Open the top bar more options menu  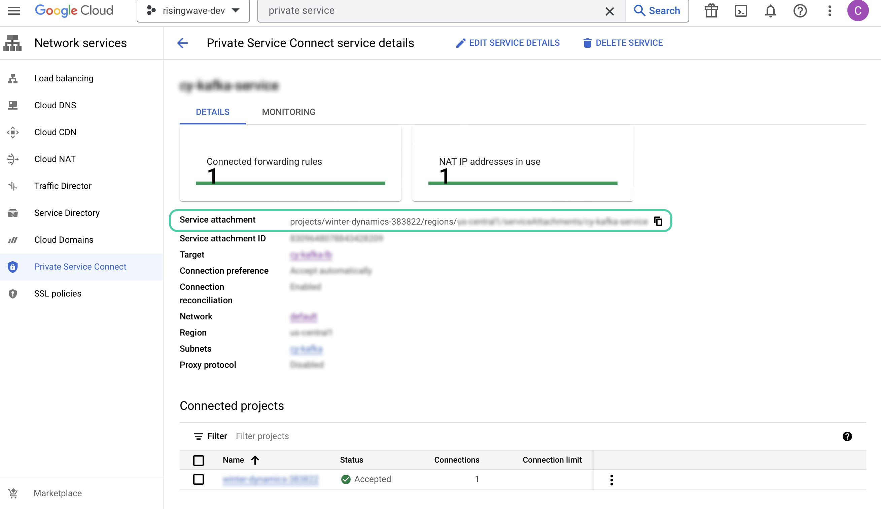tap(830, 11)
